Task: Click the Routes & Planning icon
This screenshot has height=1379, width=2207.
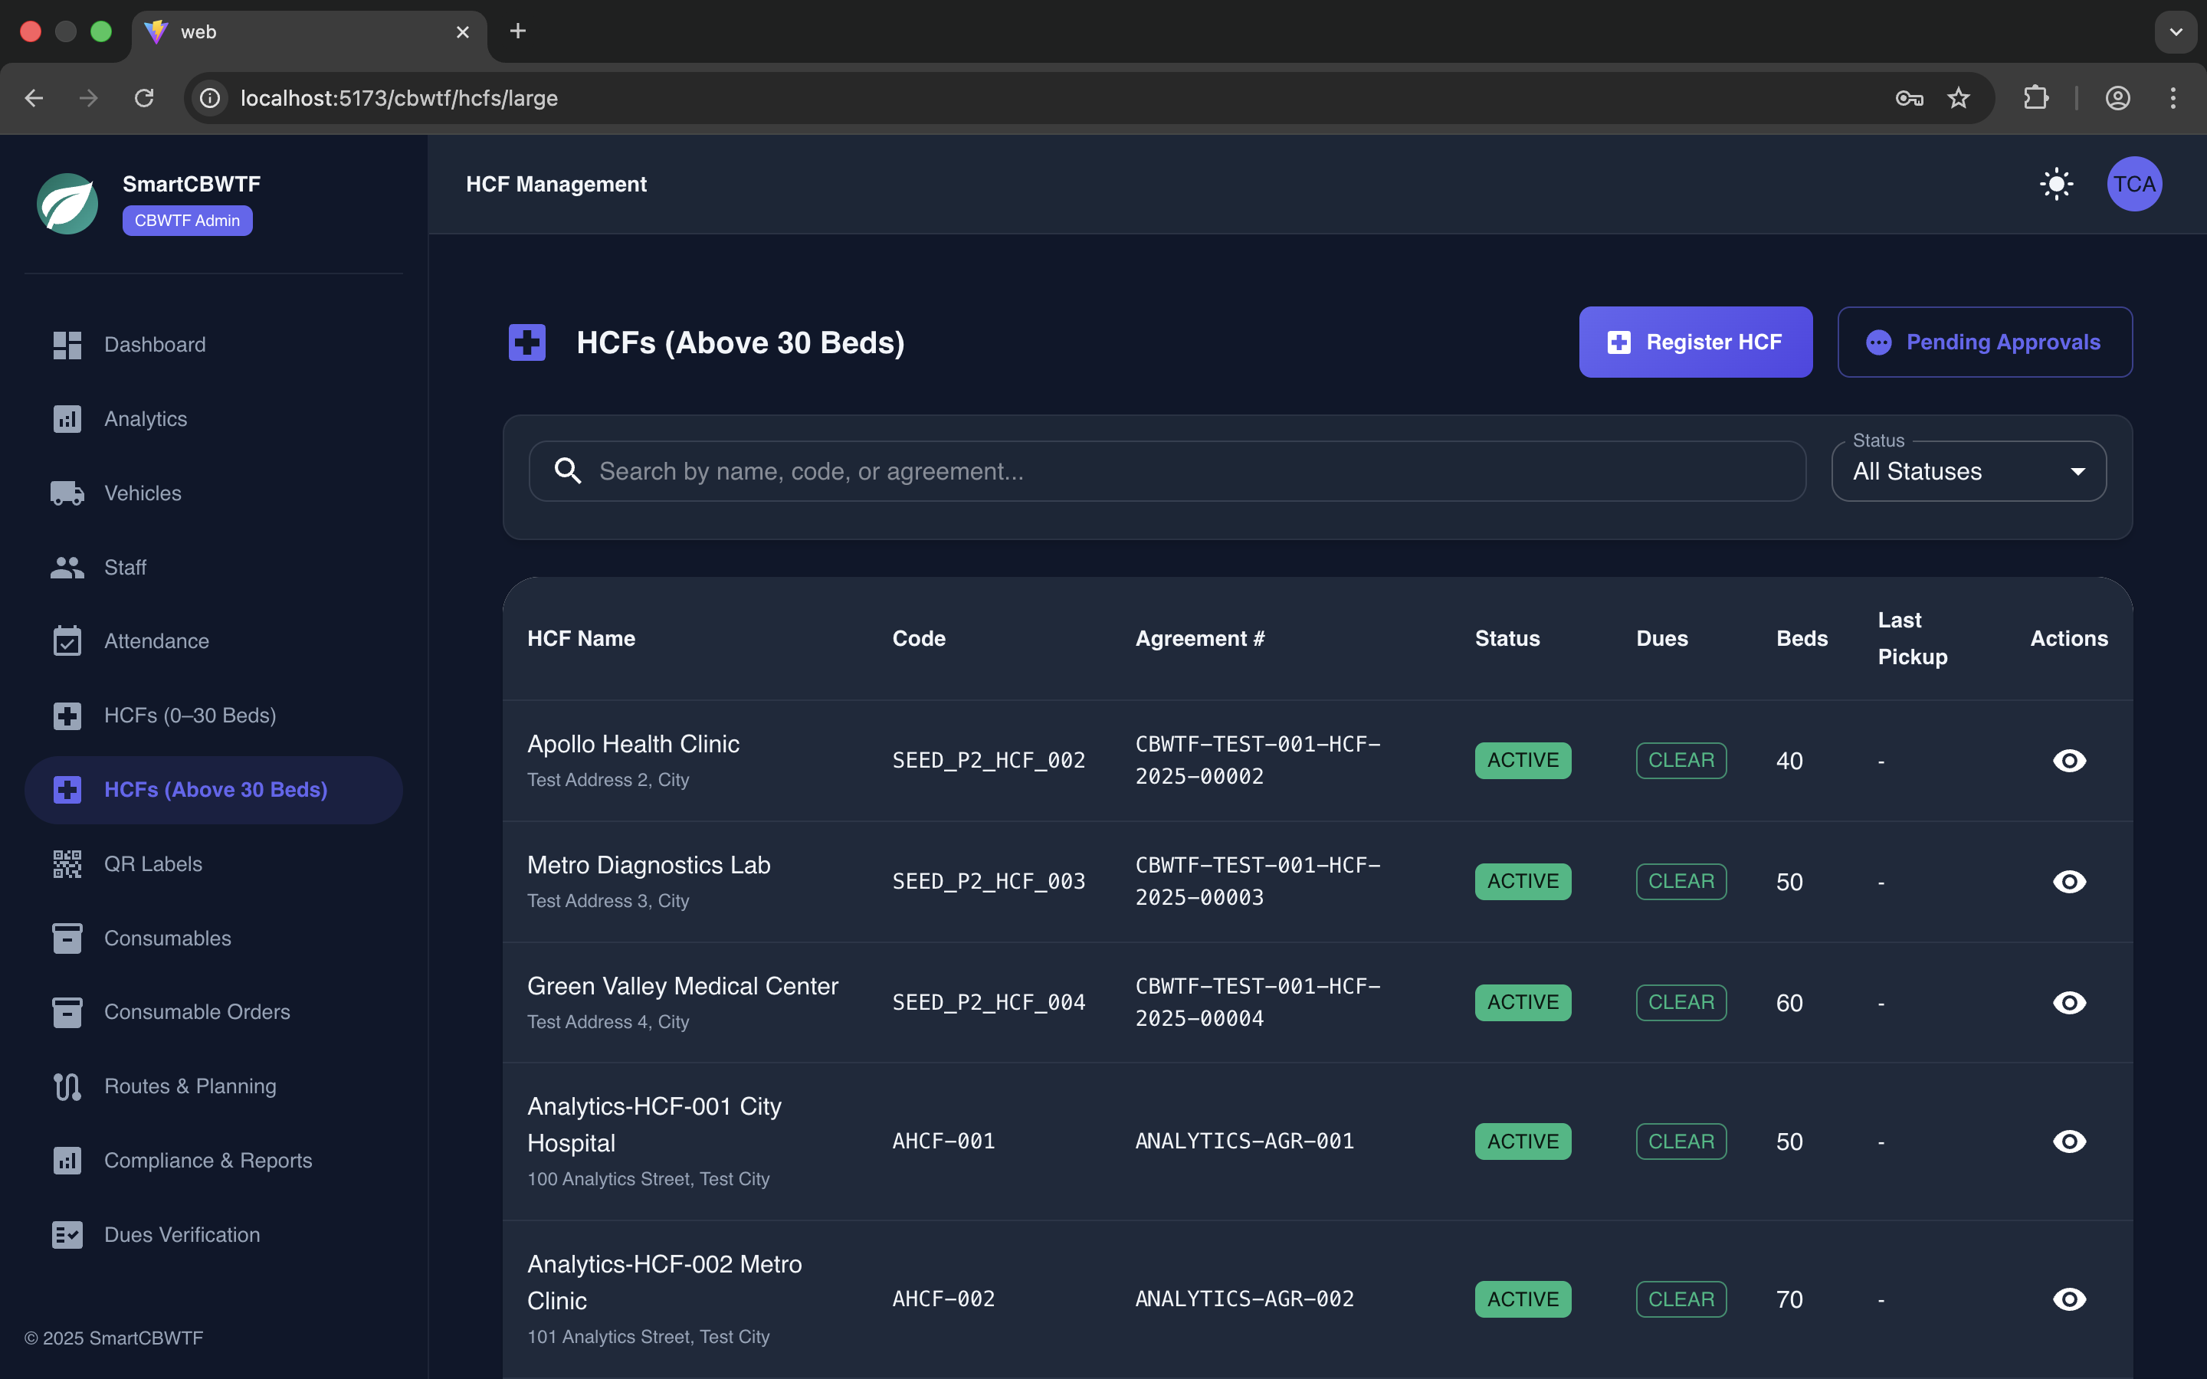Action: click(67, 1086)
